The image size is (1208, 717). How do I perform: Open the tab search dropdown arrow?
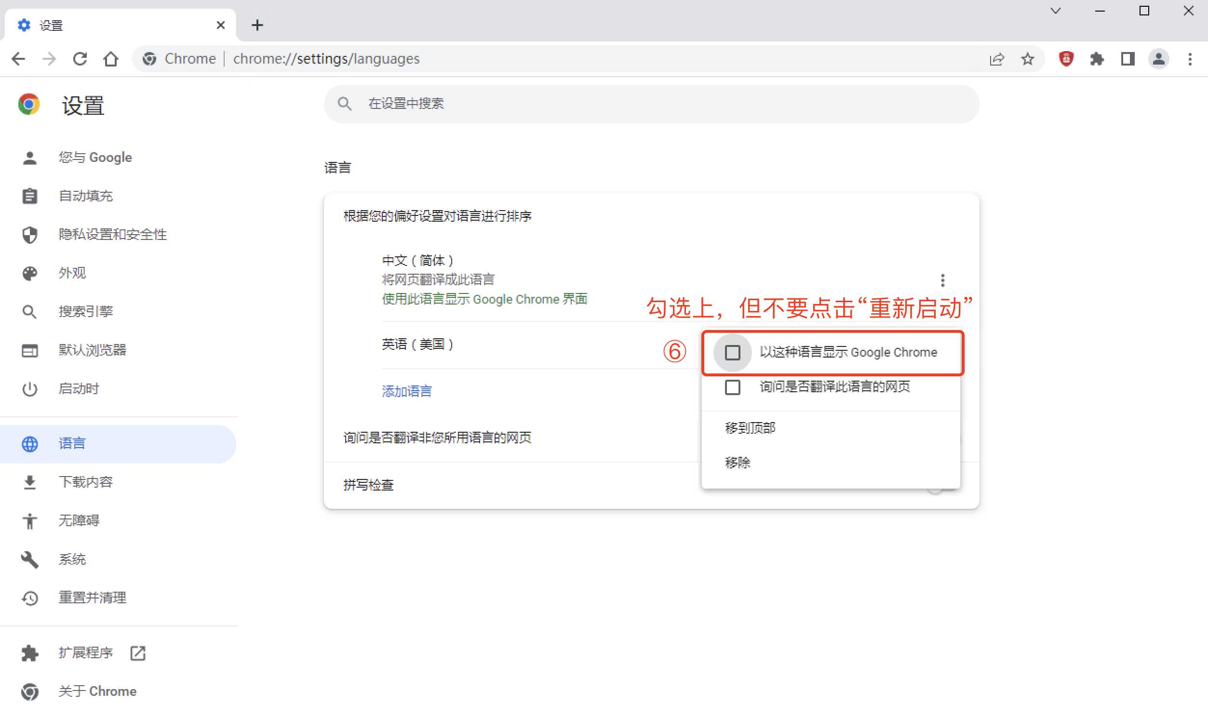[x=1056, y=11]
